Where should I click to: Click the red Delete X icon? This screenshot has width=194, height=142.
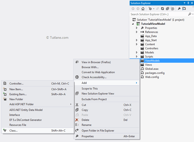click(x=77, y=120)
